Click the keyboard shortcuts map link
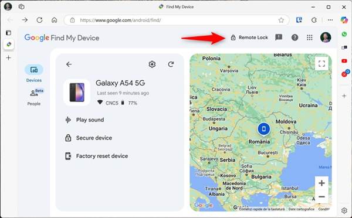The height and width of the screenshot is (218, 352). 262,209
